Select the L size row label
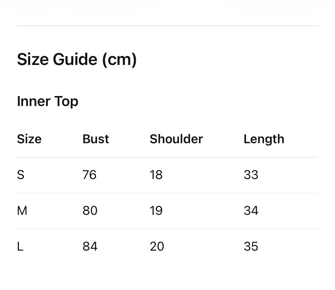The image size is (335, 290). (x=20, y=246)
